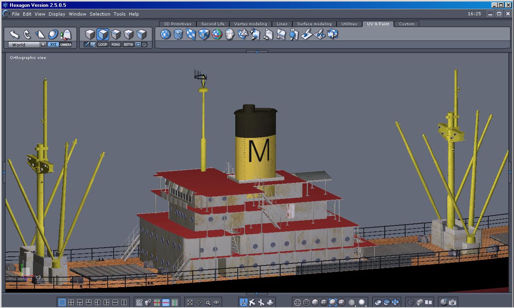Click the cylinder UV mapping icon
This screenshot has width=514, height=308.
(178, 34)
